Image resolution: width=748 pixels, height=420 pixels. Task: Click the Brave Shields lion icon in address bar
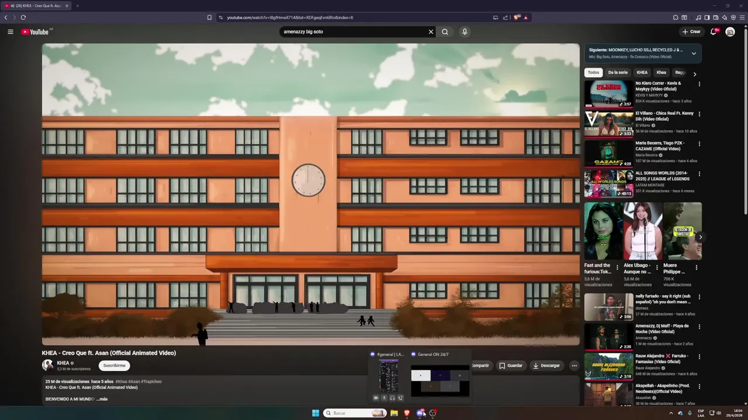click(517, 17)
